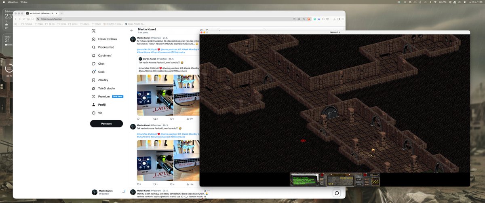This screenshot has width=485, height=203.
Task: Click the left red button on Fallout interface bar
Action: click(322, 175)
